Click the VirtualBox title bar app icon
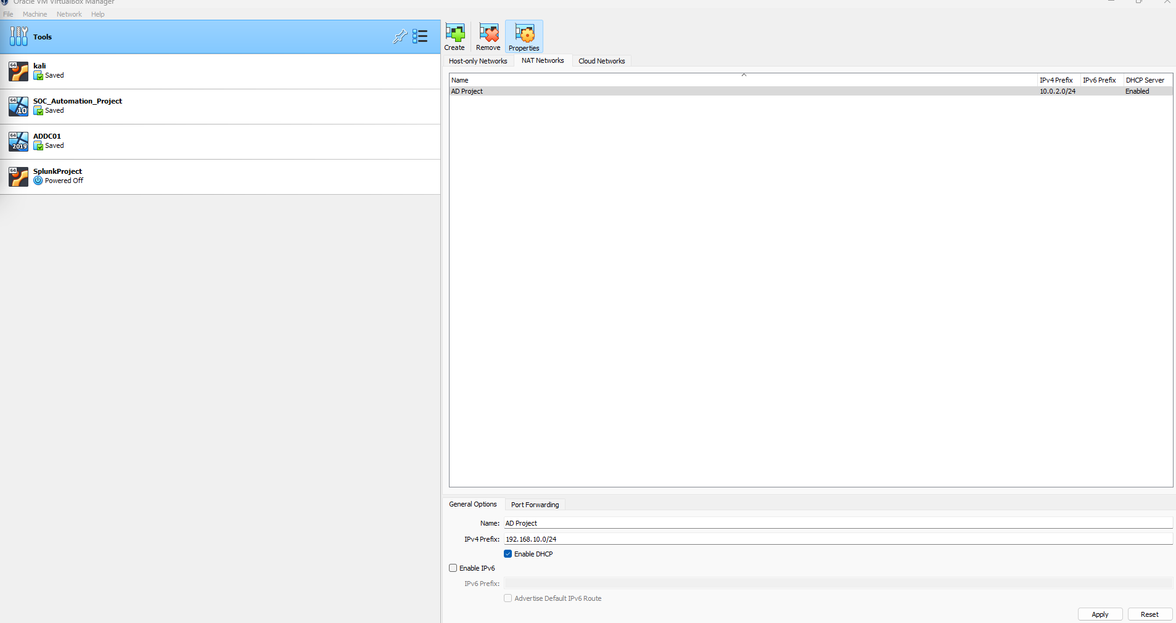This screenshot has height=623, width=1176. pyautogui.click(x=5, y=2)
